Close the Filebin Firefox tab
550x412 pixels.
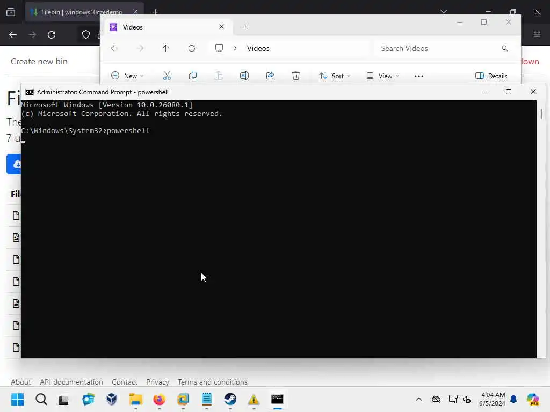pos(135,12)
